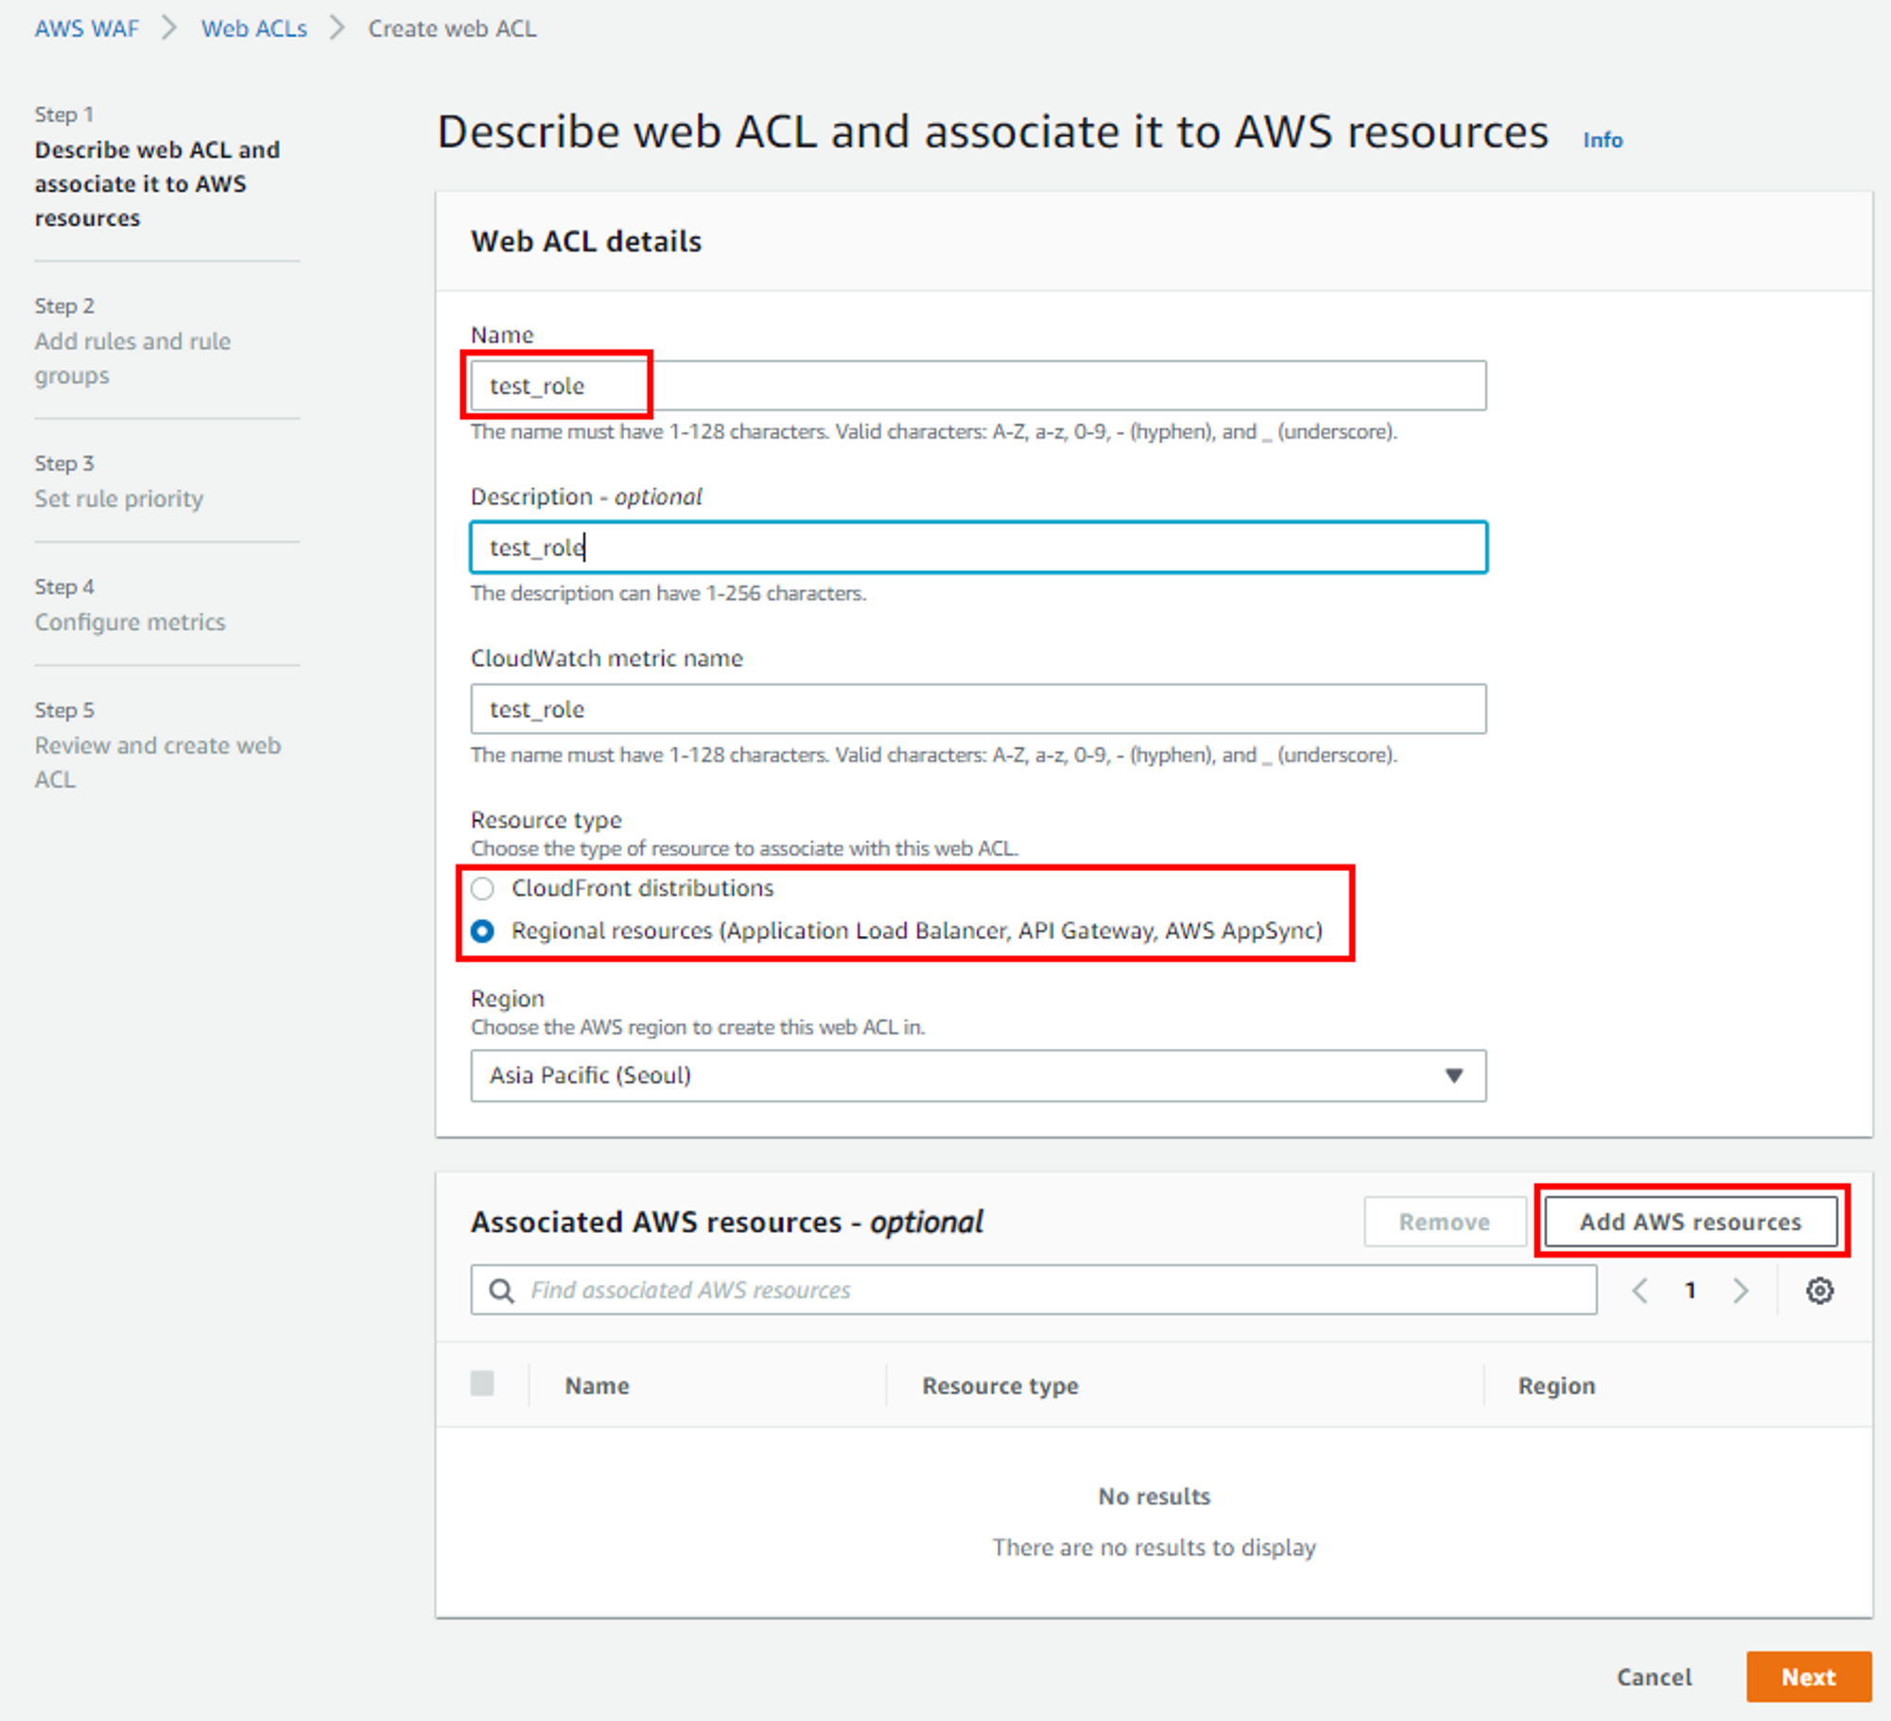Click the Region dropdown arrow
This screenshot has width=1891, height=1721.
(1454, 1076)
